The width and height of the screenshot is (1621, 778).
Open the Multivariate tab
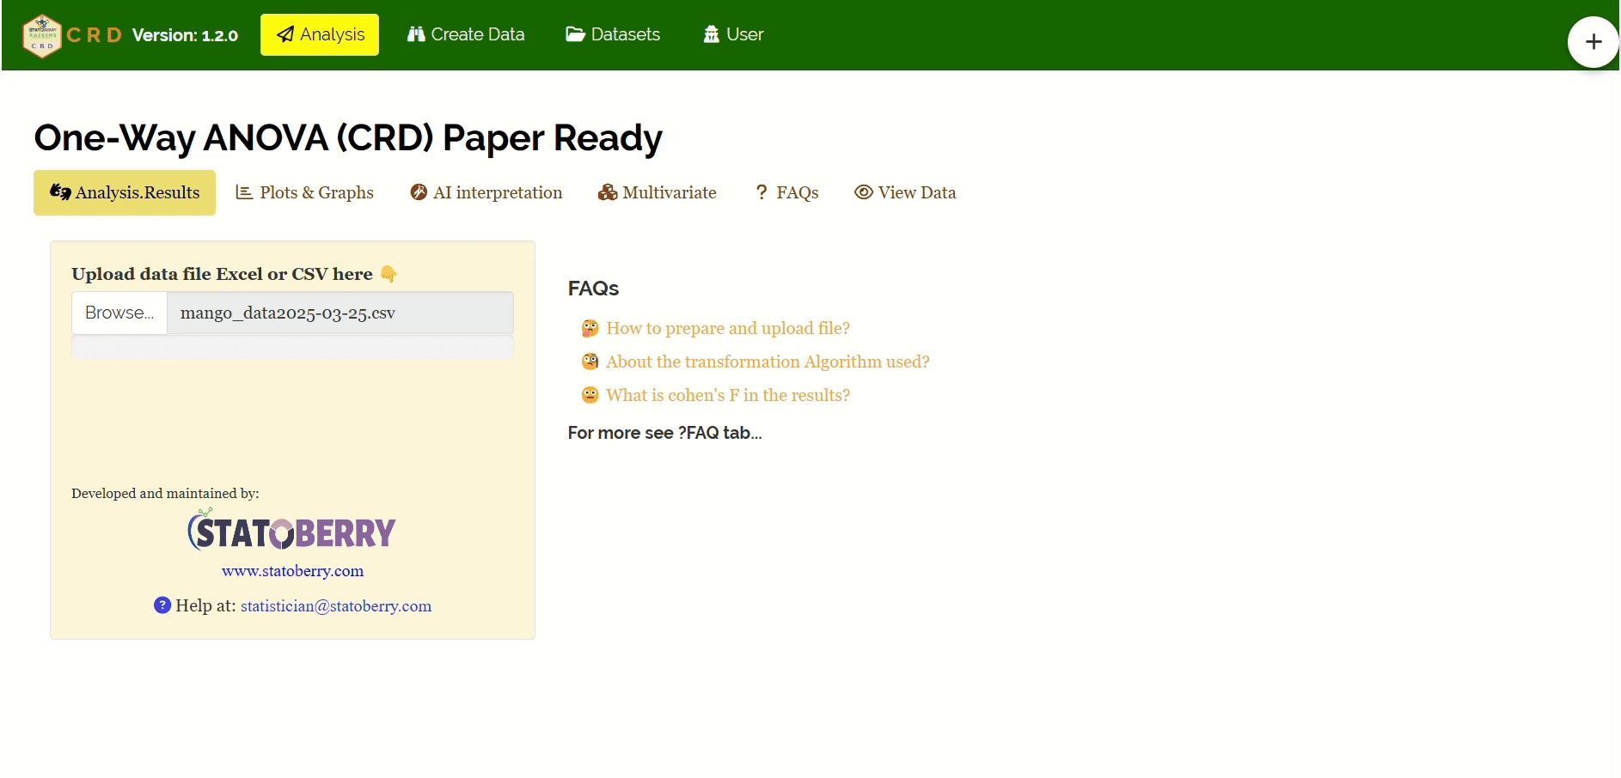[x=658, y=193]
